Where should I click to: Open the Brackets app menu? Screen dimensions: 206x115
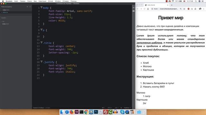pyautogui.click(x=9, y=1)
